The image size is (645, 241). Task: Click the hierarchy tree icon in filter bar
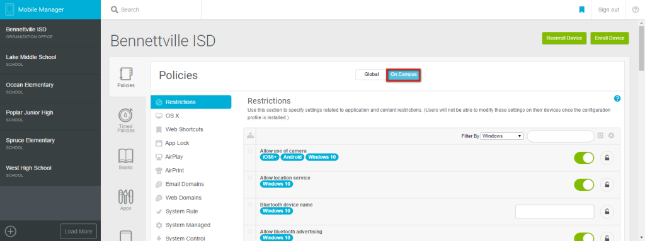(249, 136)
